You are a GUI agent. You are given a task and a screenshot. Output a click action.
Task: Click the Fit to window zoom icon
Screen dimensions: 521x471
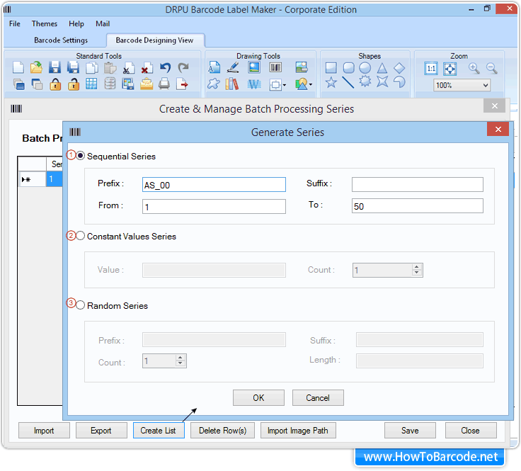[x=450, y=69]
